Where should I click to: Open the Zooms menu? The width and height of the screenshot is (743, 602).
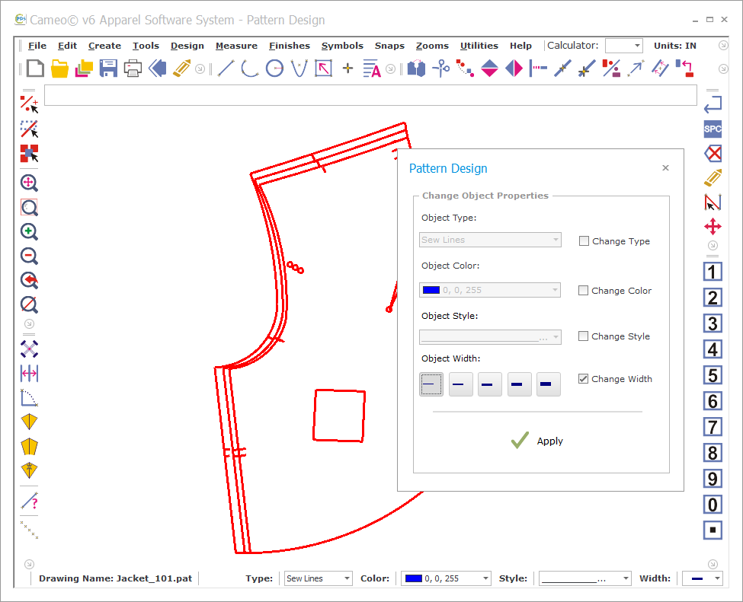tap(432, 46)
